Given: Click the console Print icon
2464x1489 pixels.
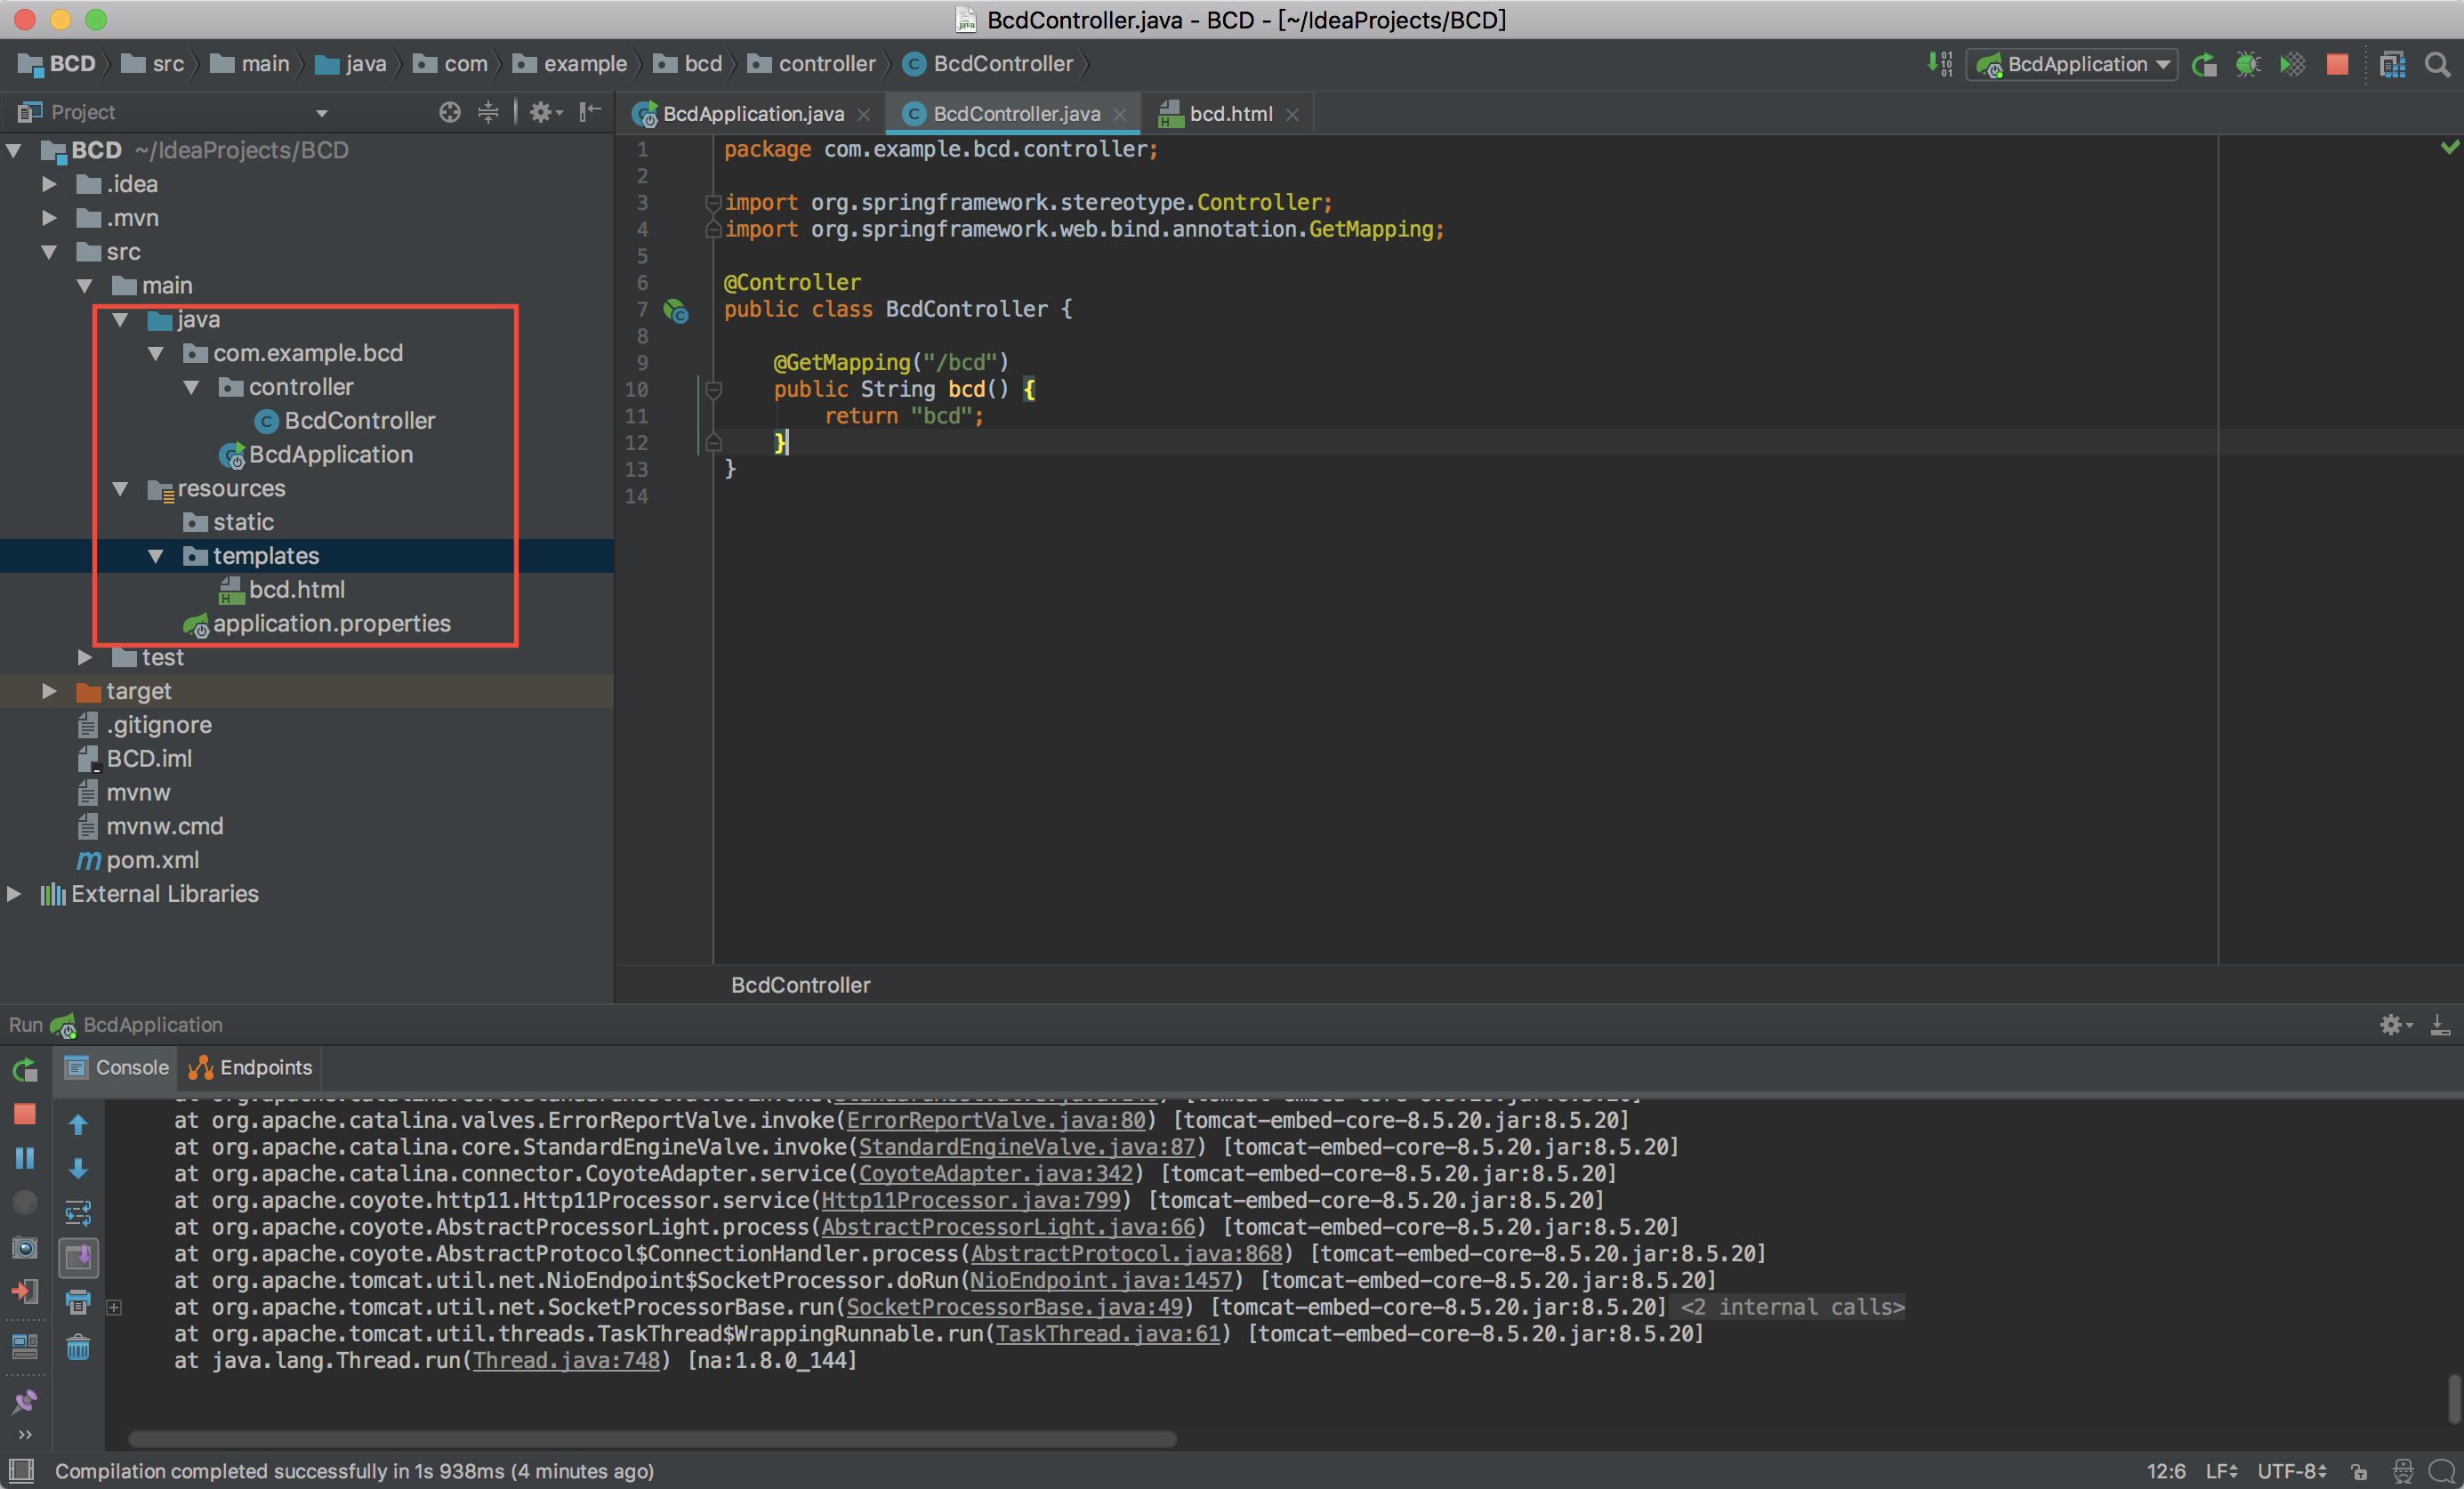Looking at the screenshot, I should pos(78,1301).
